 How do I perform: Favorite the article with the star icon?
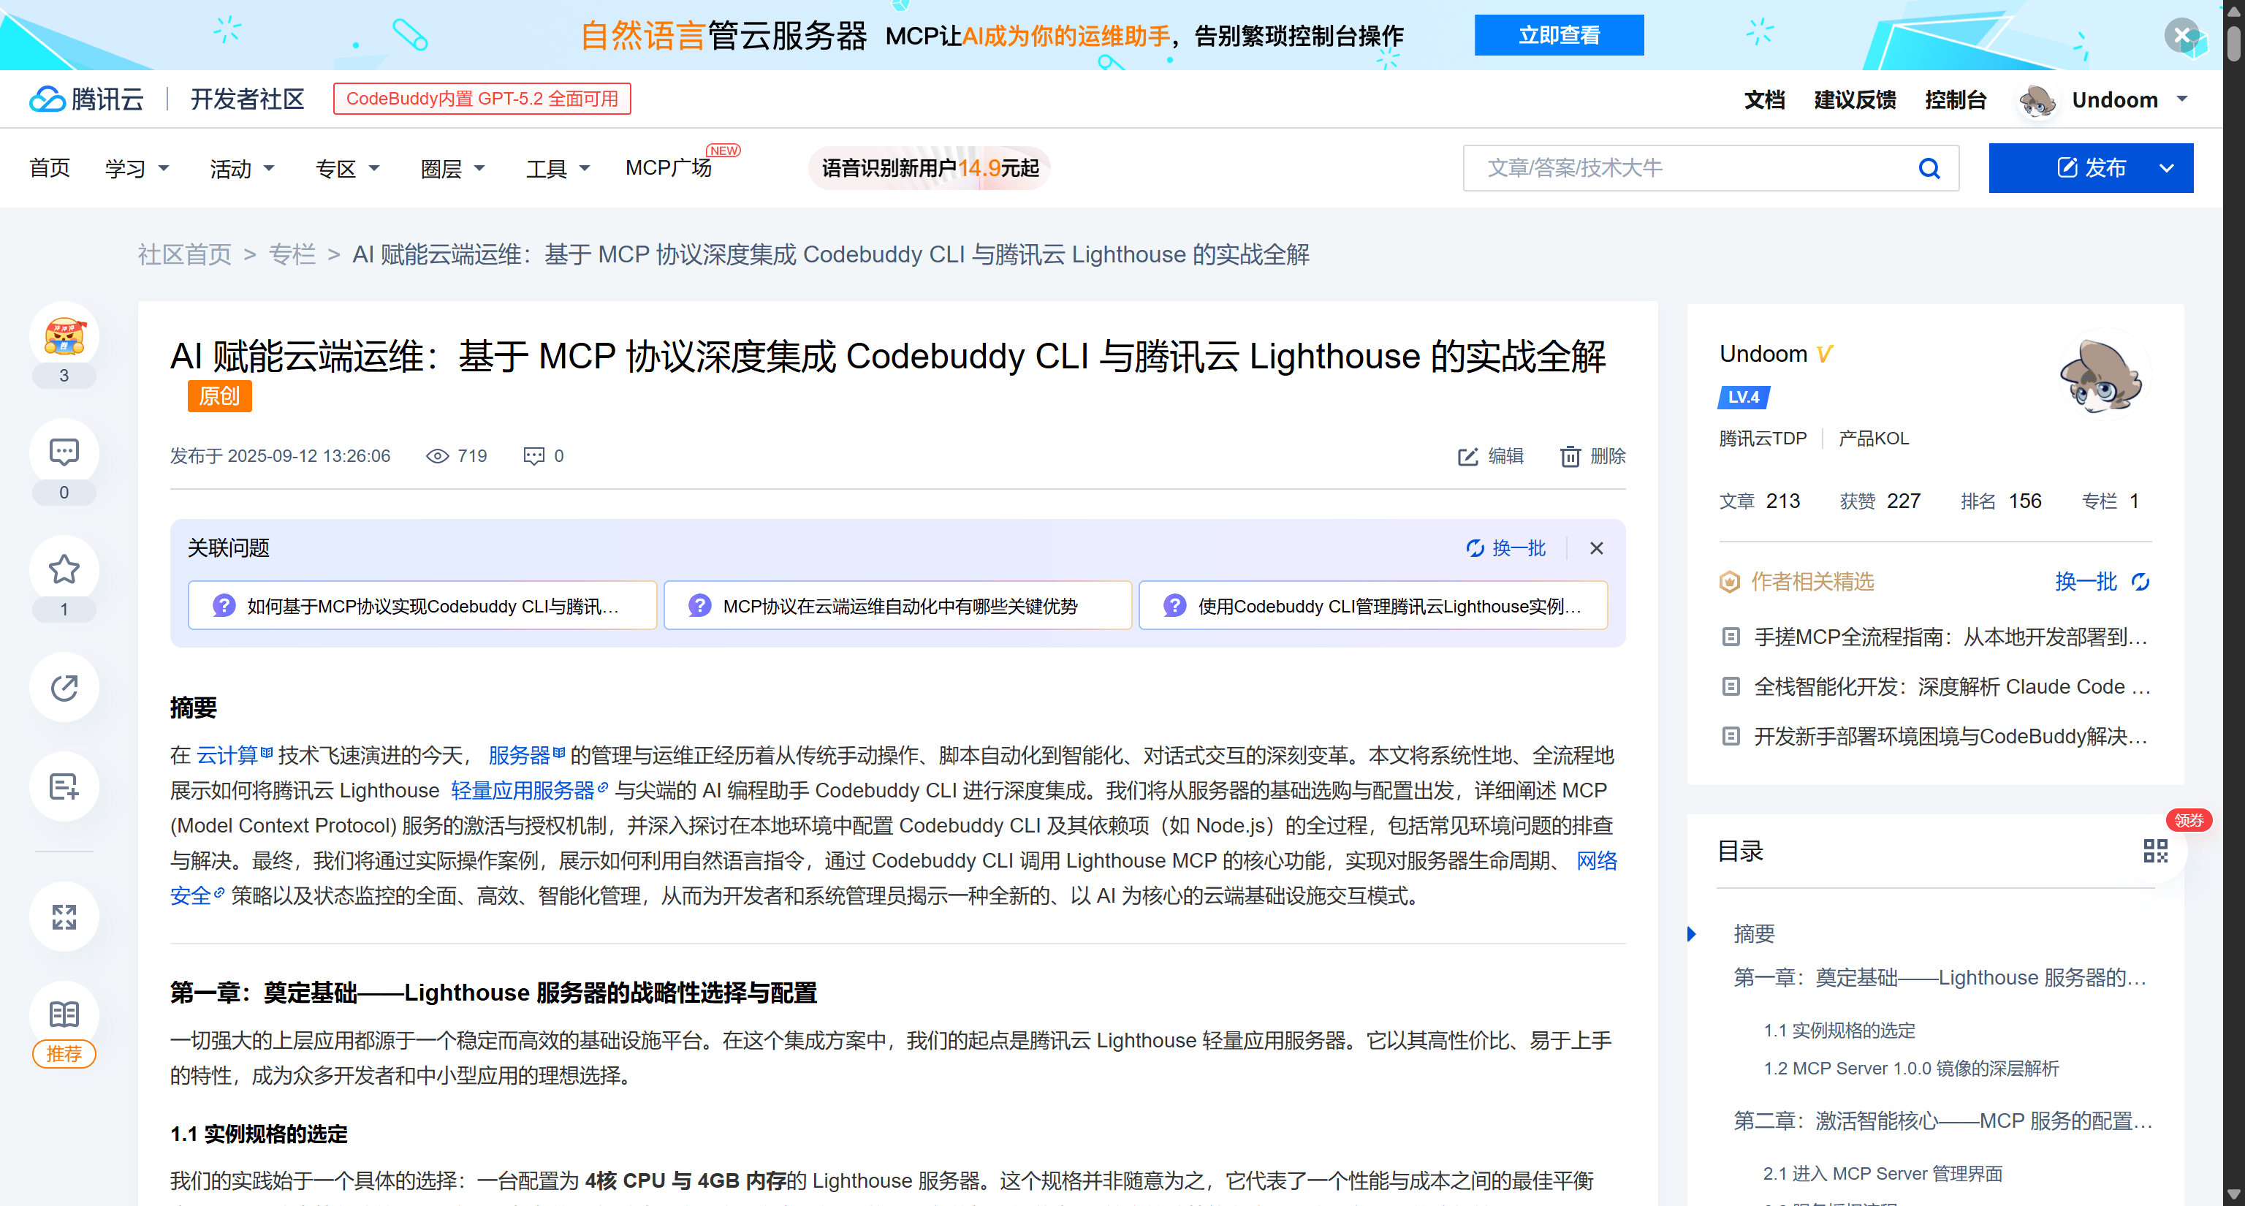pyautogui.click(x=64, y=569)
